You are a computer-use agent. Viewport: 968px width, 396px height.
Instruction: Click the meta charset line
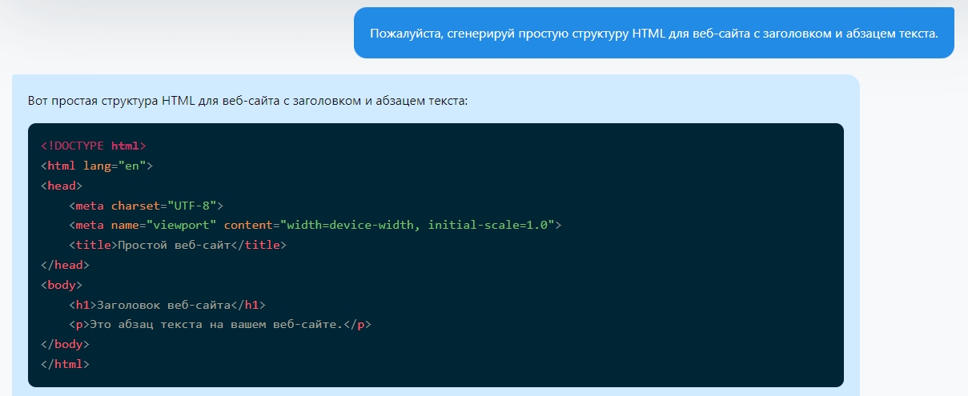pos(146,206)
